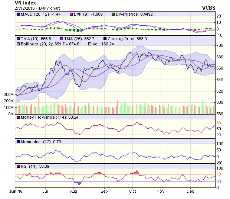230x199 pixels.
Task: Click the RSI (14) legend marker
Action: click(x=18, y=166)
